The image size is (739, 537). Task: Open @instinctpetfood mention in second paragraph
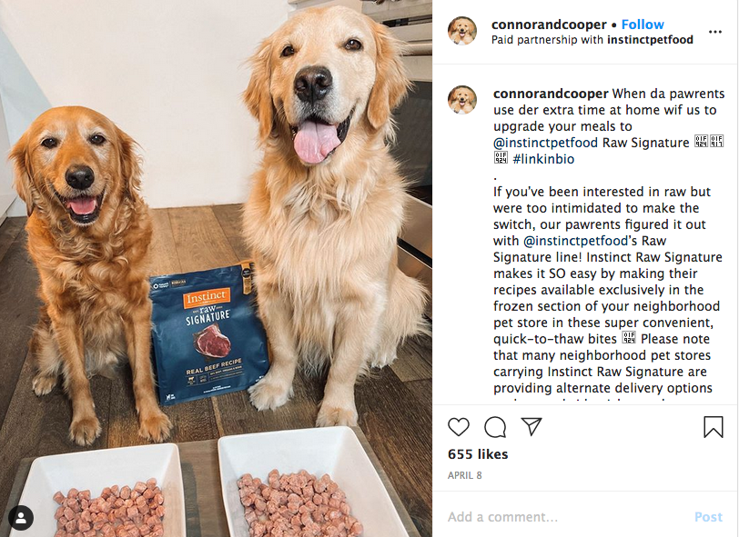click(575, 241)
